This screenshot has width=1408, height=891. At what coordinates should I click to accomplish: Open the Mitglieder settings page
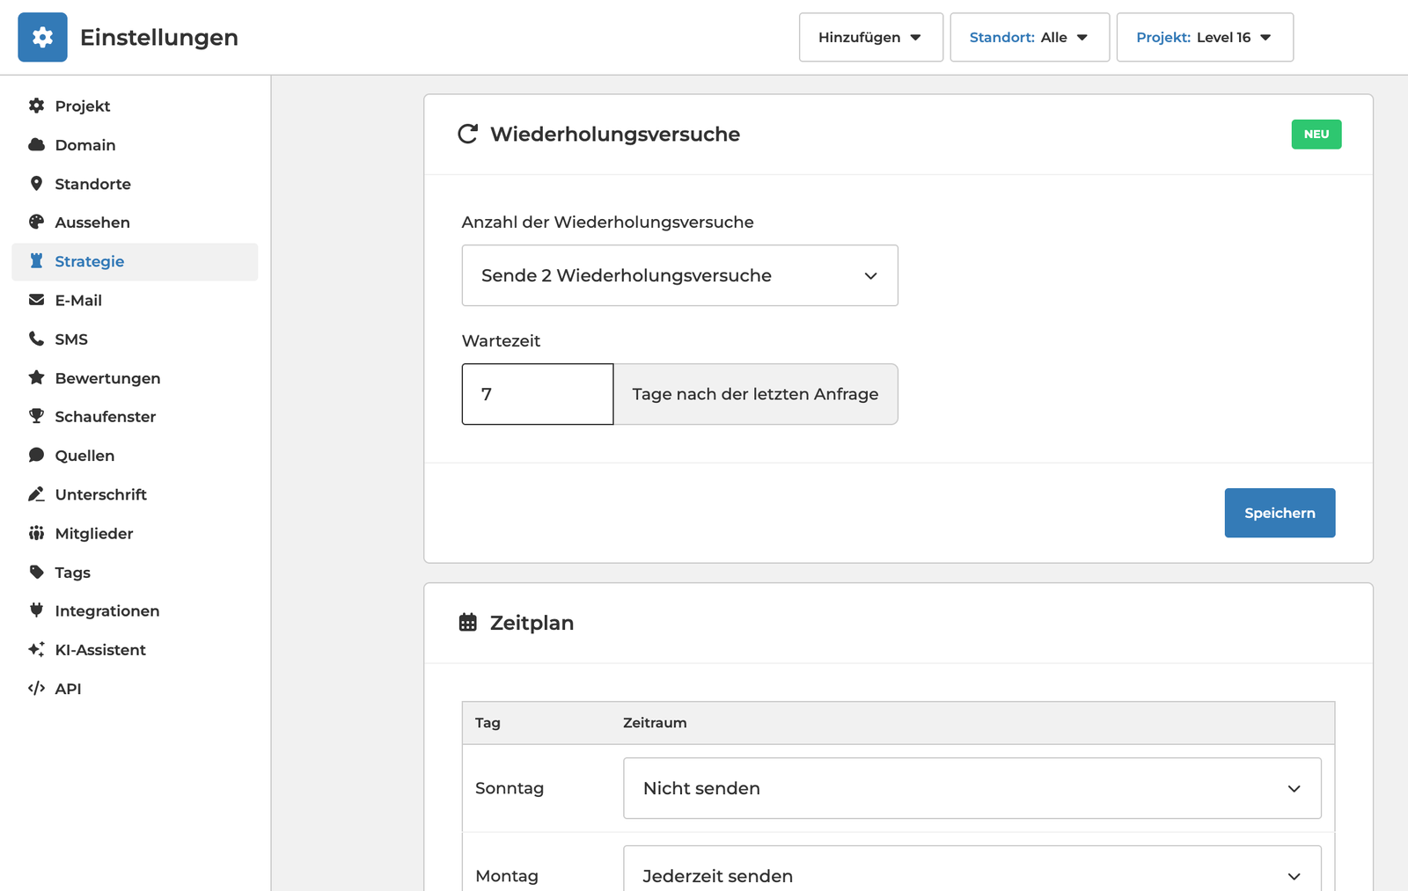[x=93, y=533]
